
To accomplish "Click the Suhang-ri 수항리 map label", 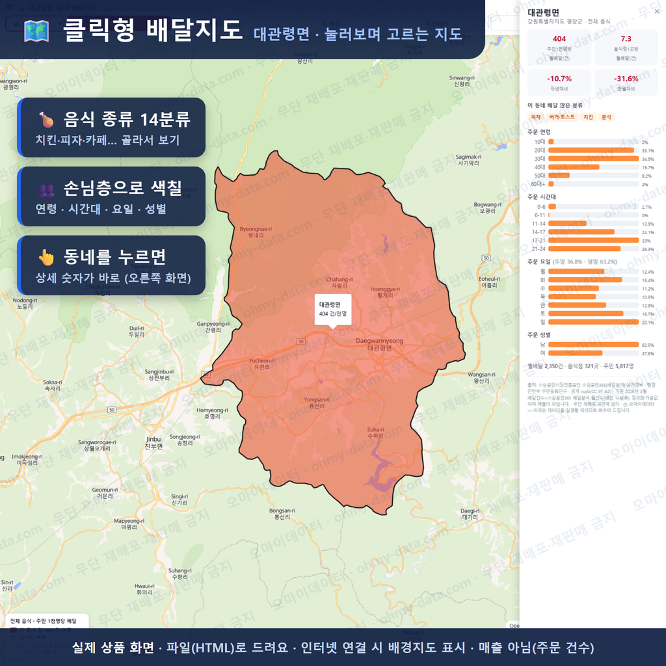I will click(180, 574).
